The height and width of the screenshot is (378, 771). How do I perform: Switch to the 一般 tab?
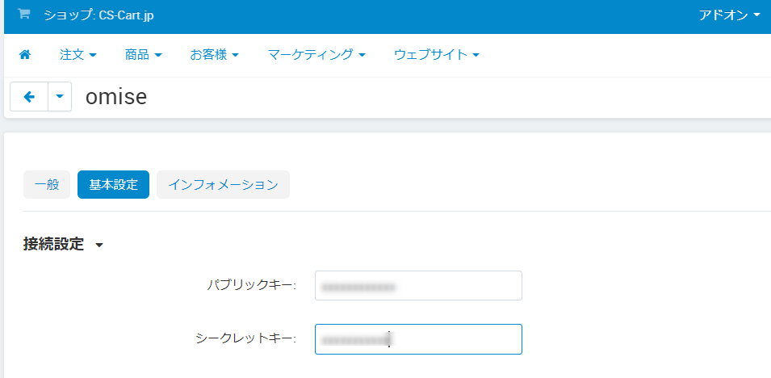pyautogui.click(x=47, y=184)
